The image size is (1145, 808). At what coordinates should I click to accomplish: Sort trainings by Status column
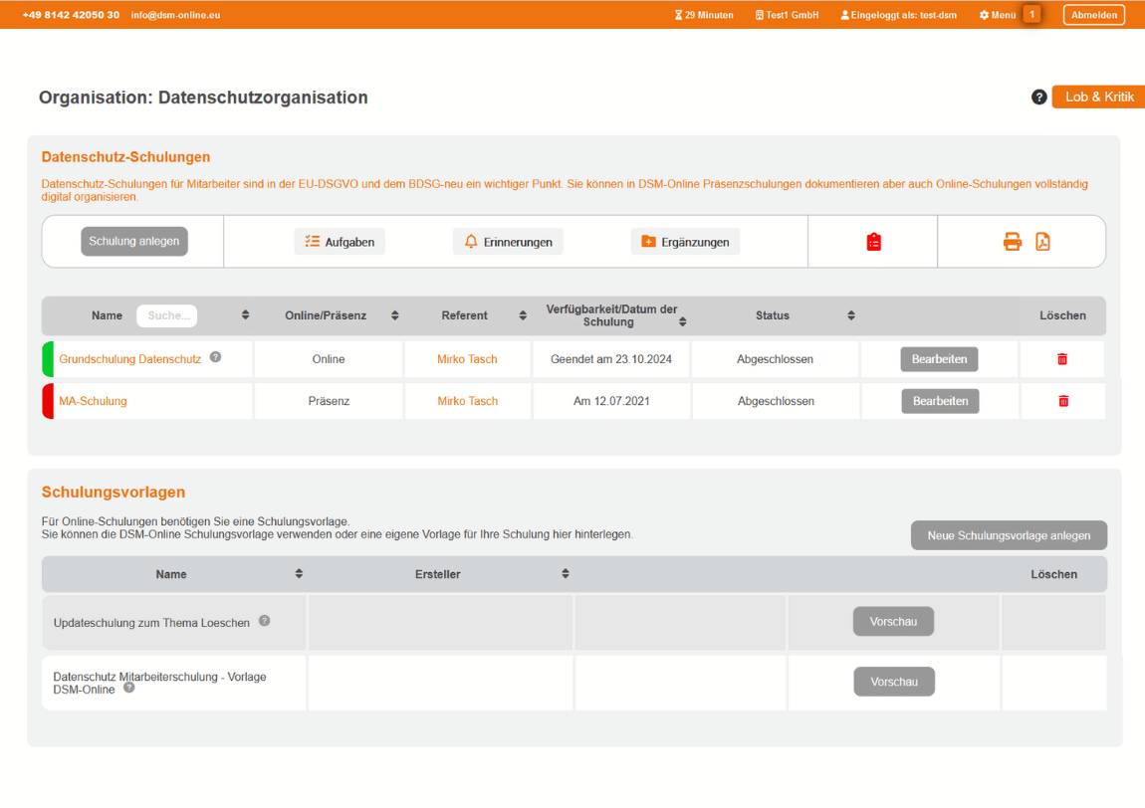tap(850, 315)
